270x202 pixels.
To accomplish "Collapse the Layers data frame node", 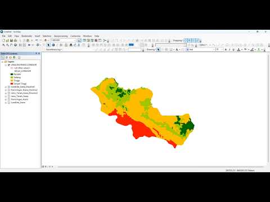I will point(2,62).
